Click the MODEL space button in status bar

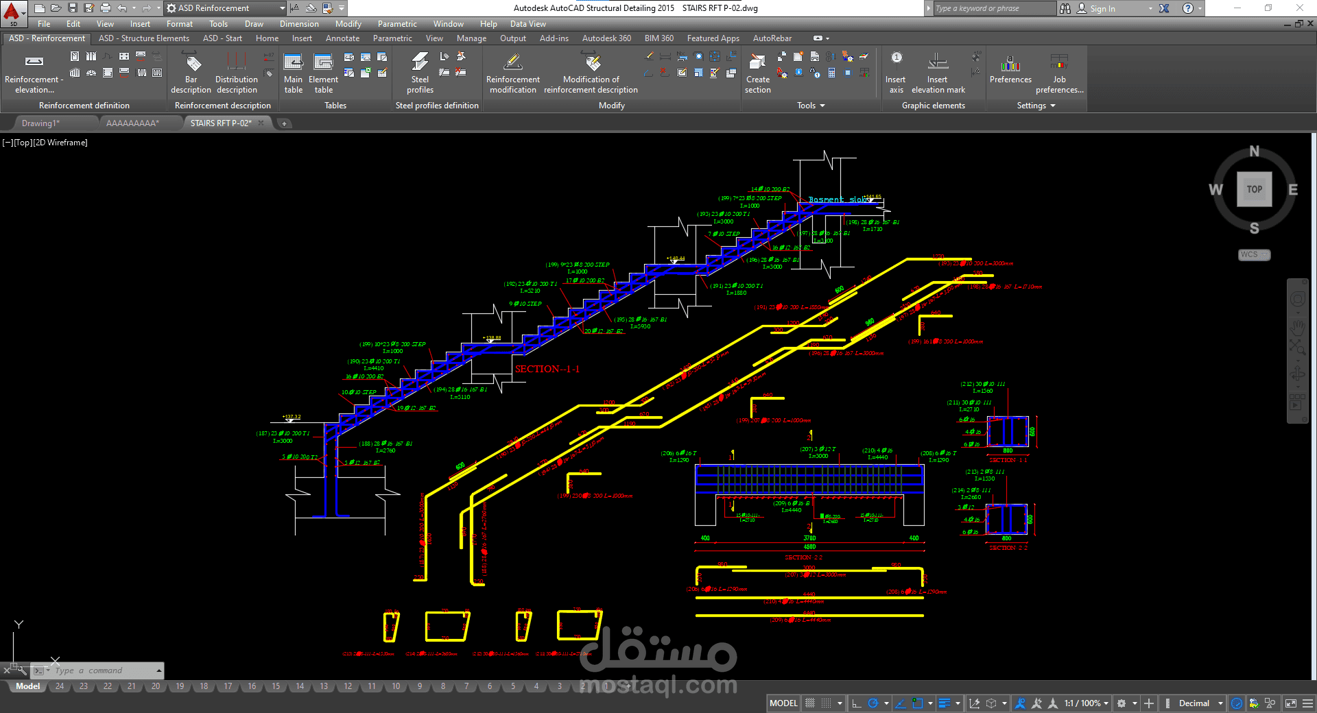(783, 703)
